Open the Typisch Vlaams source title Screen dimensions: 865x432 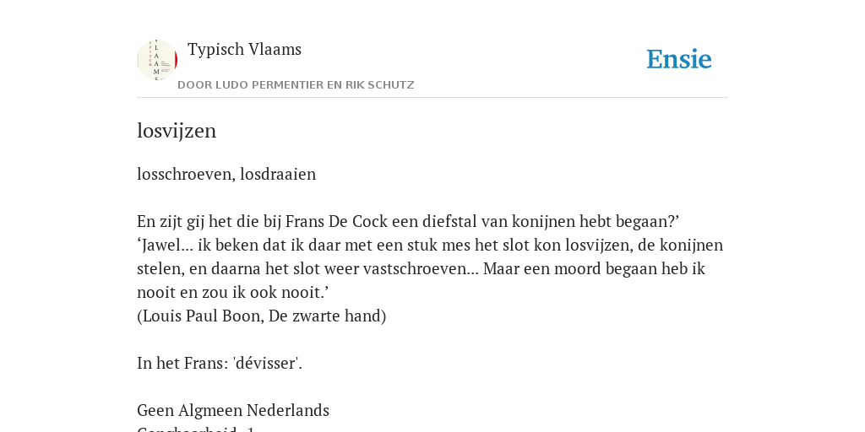point(244,50)
